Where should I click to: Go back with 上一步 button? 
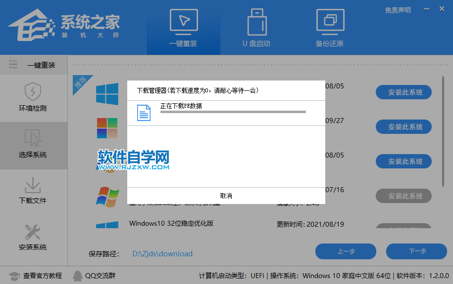pyautogui.click(x=346, y=251)
